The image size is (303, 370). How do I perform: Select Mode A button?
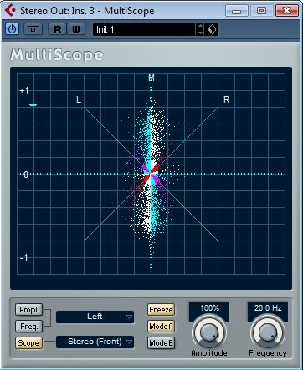click(161, 326)
